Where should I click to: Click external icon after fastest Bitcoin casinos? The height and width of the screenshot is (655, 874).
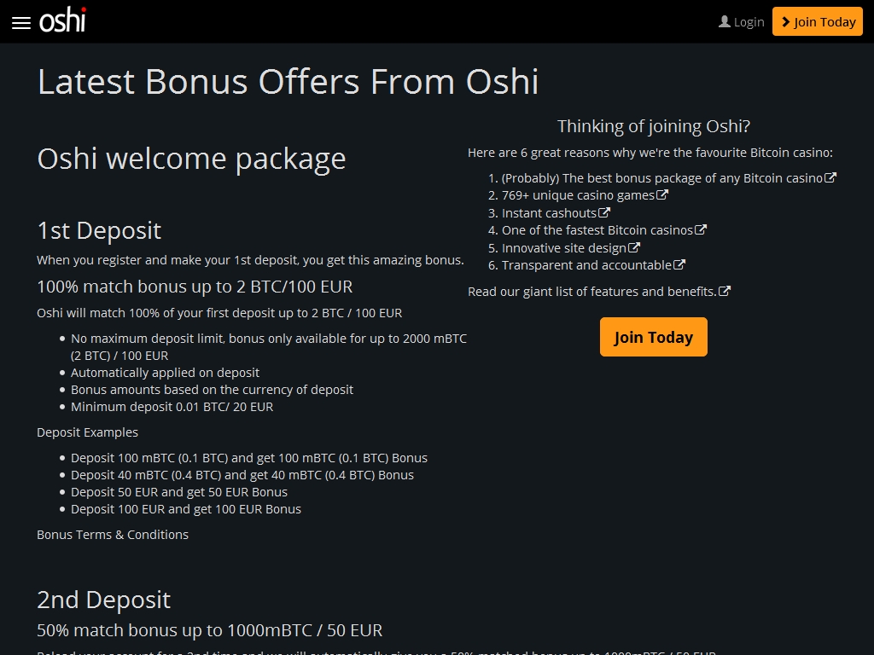[x=701, y=229]
